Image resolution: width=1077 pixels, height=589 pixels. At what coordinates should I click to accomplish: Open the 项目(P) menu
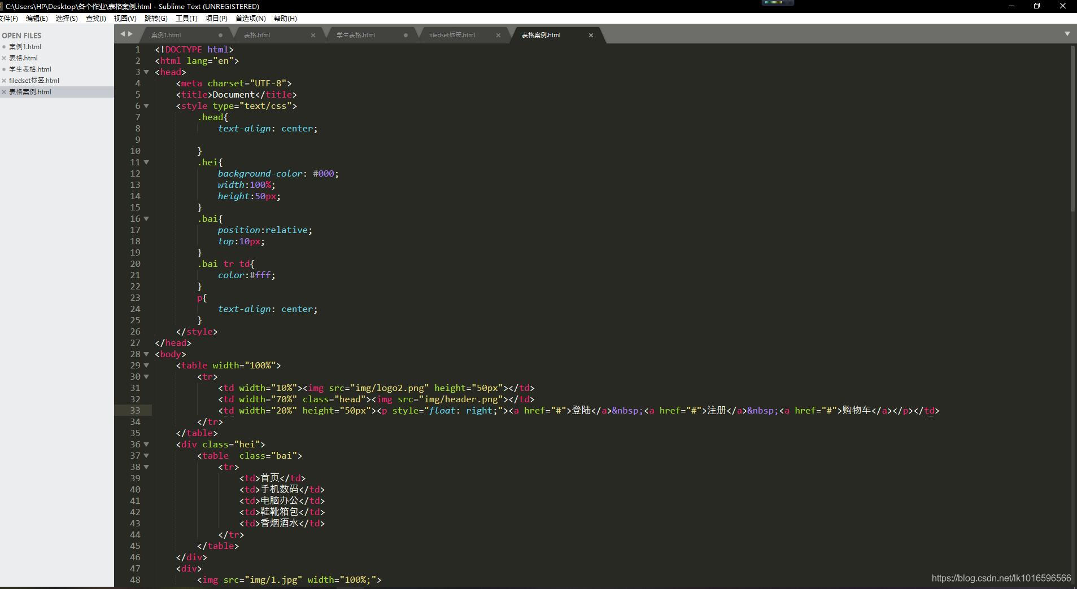(216, 18)
